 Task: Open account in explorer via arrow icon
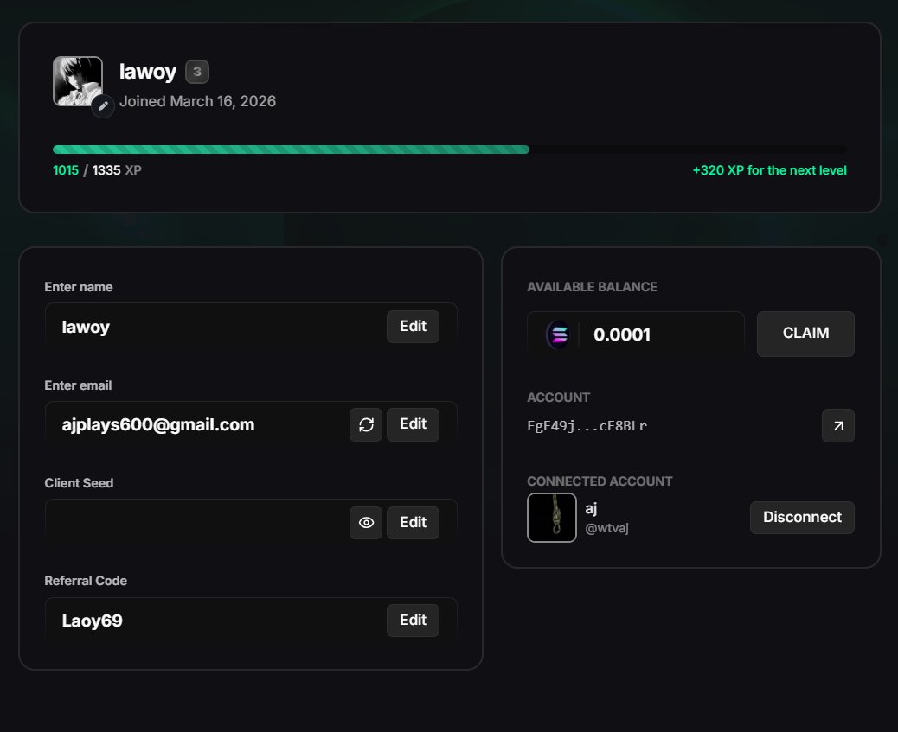837,425
